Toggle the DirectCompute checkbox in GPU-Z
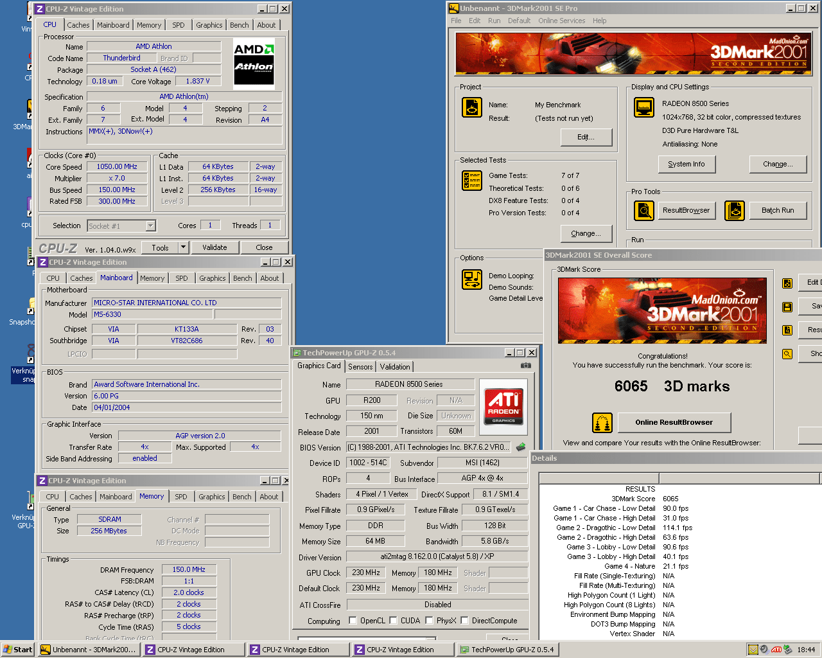This screenshot has height=658, width=822. pos(464,621)
